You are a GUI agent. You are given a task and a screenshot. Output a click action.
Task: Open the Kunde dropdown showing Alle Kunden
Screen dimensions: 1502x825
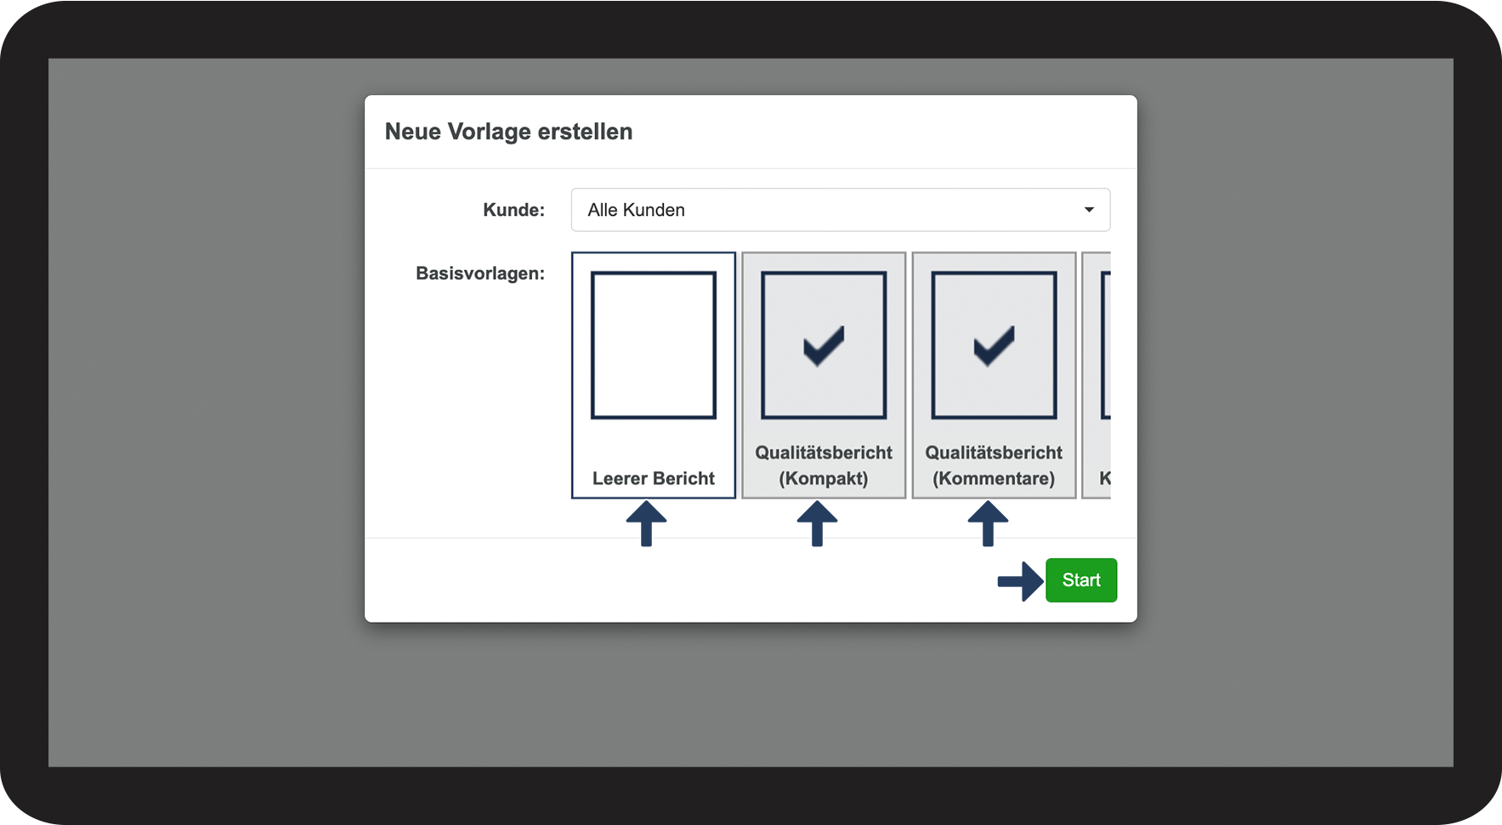click(x=840, y=210)
